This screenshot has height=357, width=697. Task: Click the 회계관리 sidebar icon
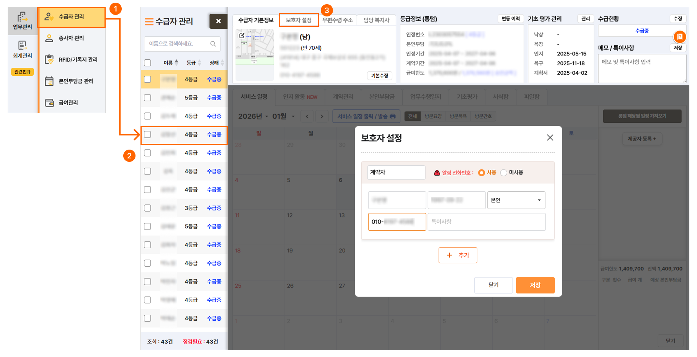click(x=23, y=49)
